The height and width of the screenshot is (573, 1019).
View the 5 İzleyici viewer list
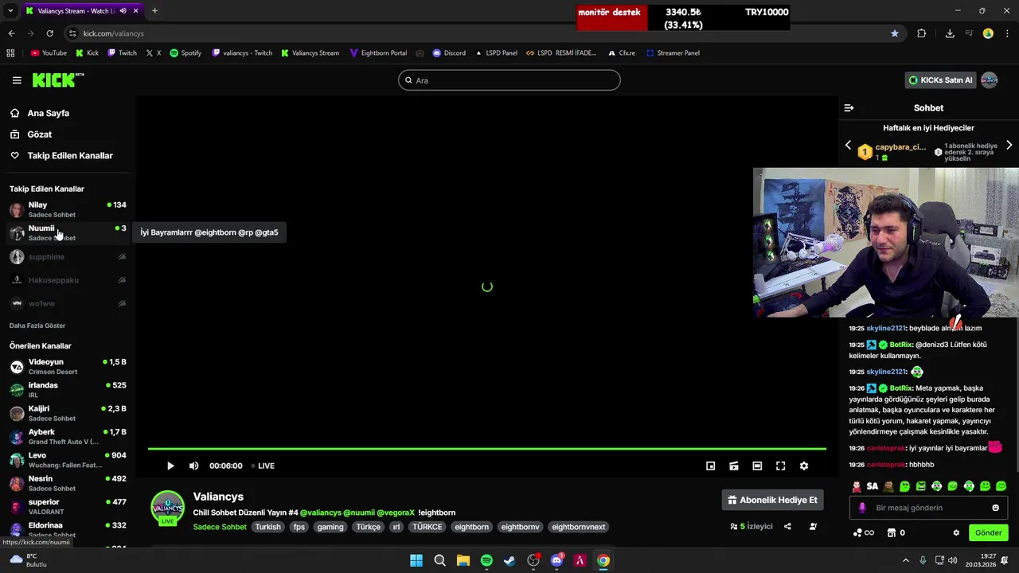click(752, 526)
